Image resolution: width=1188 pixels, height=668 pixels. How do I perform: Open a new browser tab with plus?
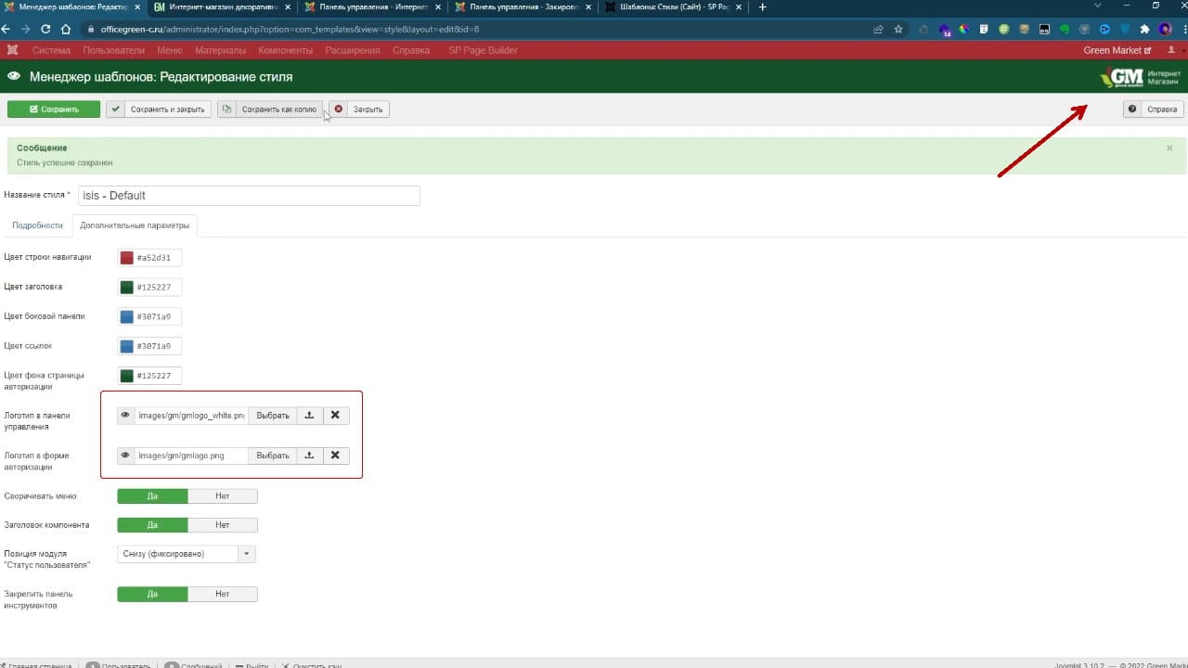[x=763, y=7]
